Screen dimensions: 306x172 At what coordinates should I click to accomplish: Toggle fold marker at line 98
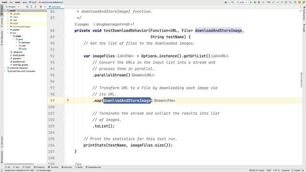(x=64, y=94)
